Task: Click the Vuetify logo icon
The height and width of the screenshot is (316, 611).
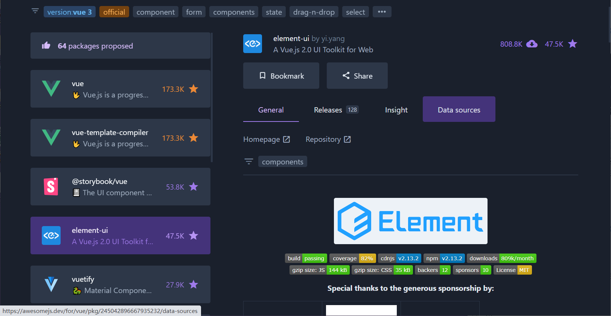Action: pos(51,284)
